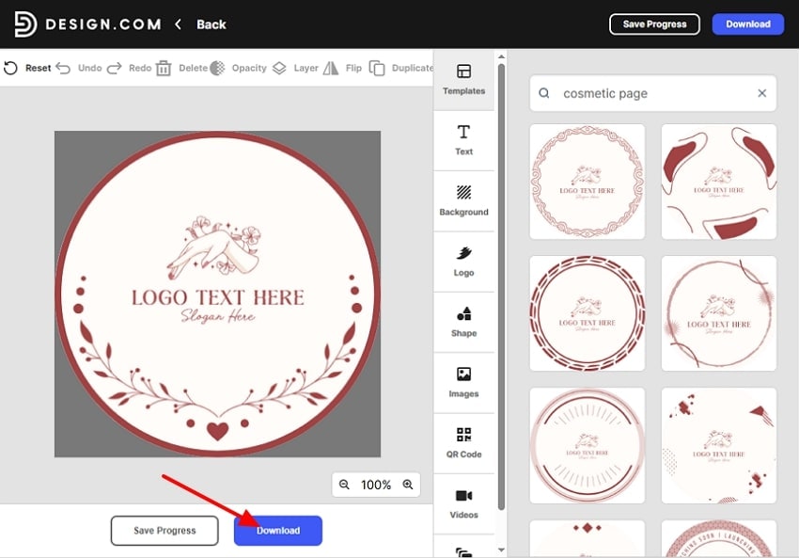Screen dimensions: 799x558
Task: Reset the design with the Reset icon
Action: (x=10, y=68)
